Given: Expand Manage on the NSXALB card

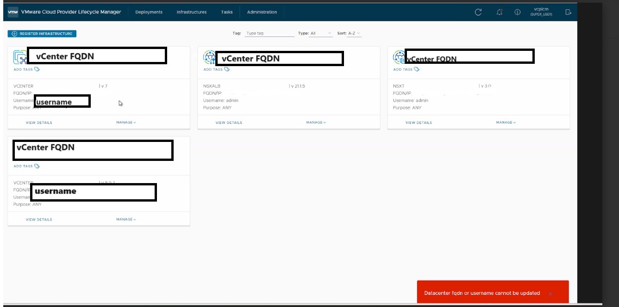Looking at the screenshot, I should coord(316,123).
